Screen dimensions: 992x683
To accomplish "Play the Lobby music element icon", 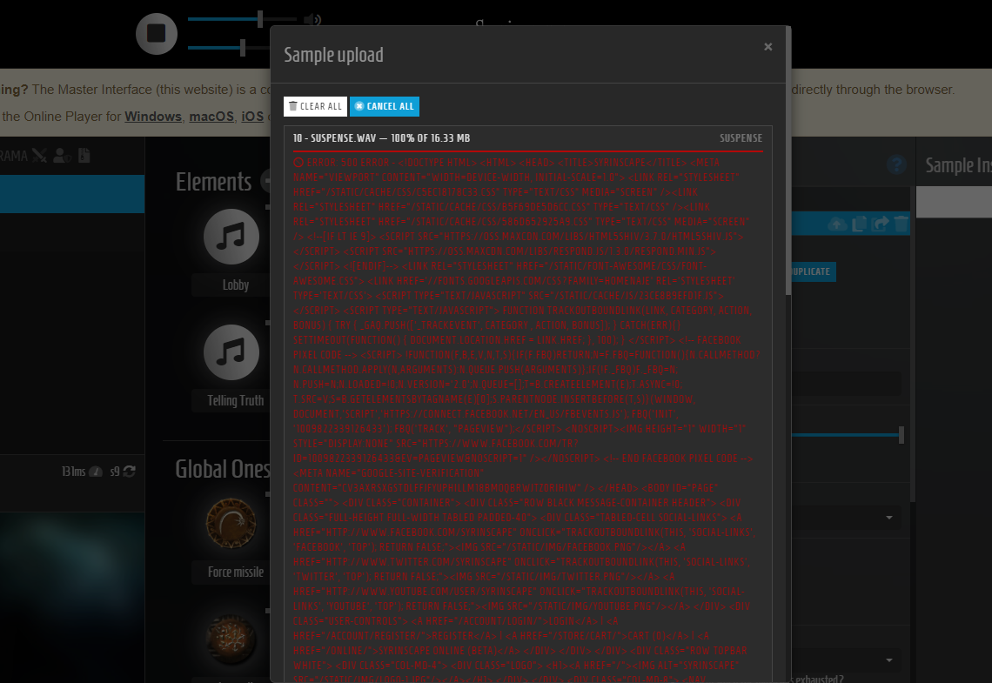I will click(231, 237).
